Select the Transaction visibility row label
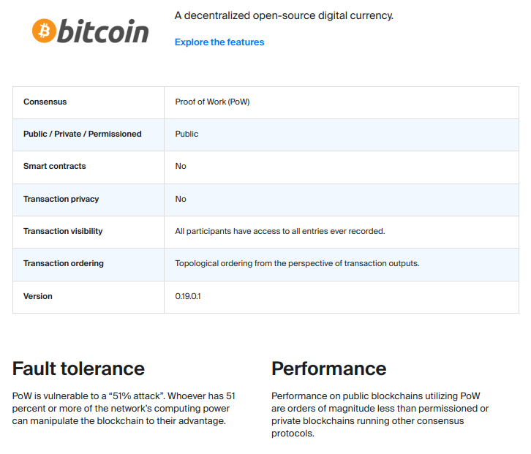The height and width of the screenshot is (454, 531). (x=63, y=231)
